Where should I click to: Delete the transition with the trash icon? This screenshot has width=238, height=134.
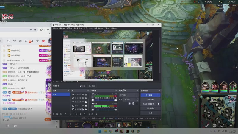[x=133, y=103]
